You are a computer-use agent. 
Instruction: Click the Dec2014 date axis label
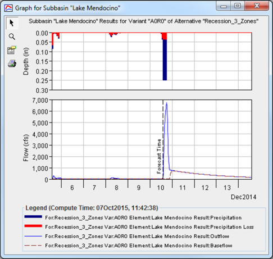(x=243, y=197)
